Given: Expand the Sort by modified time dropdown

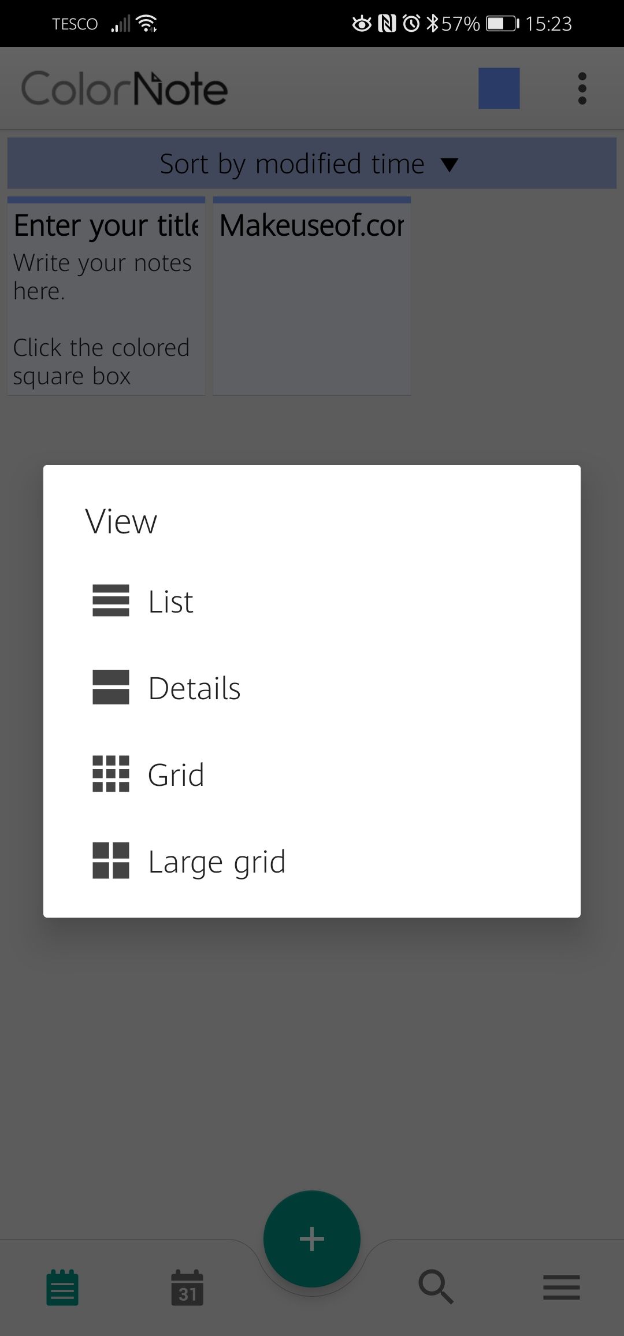Looking at the screenshot, I should pos(292,164).
